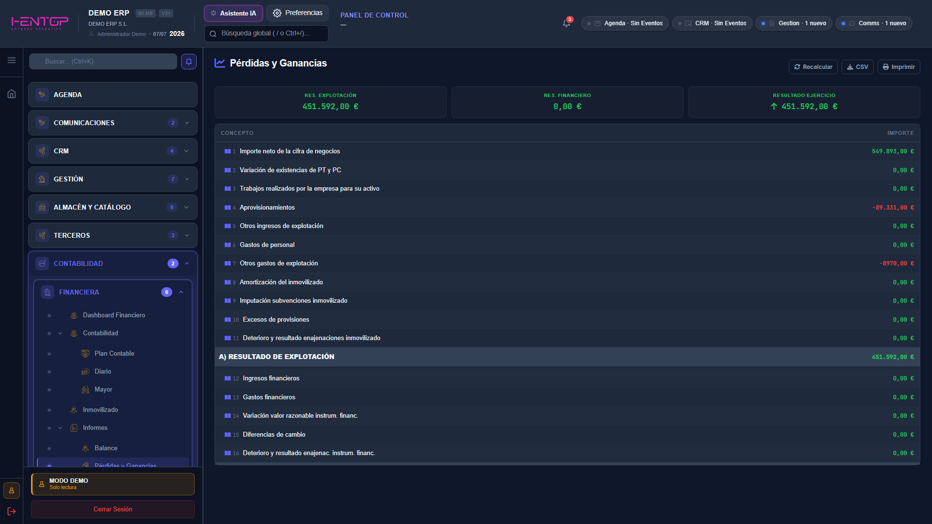Export the report with CSV button
The height and width of the screenshot is (524, 932).
tap(858, 67)
